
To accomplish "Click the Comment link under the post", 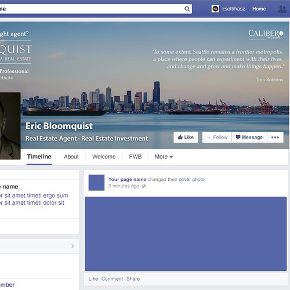I will (x=112, y=278).
